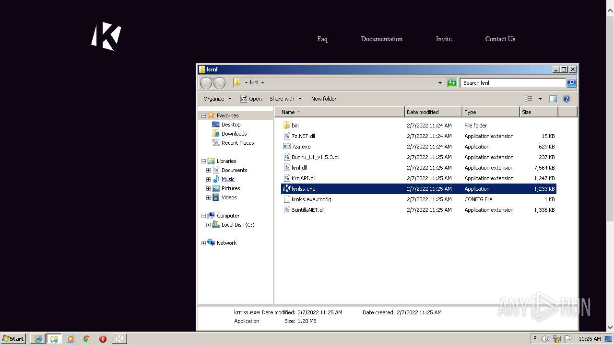Click the search magnifier icon

(571, 83)
